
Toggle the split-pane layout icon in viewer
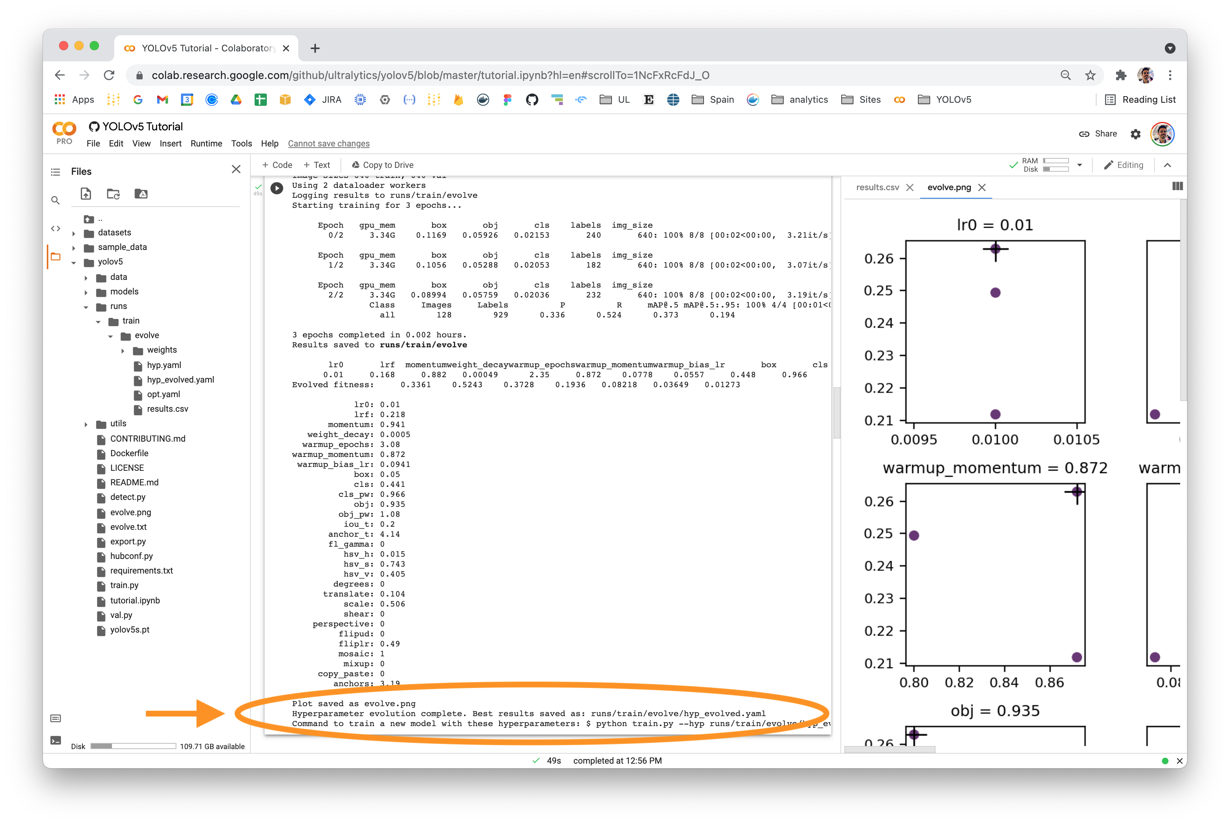click(x=1177, y=186)
